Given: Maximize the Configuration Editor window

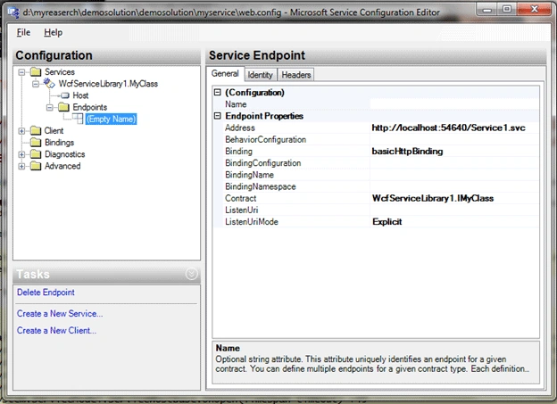Looking at the screenshot, I should 507,9.
